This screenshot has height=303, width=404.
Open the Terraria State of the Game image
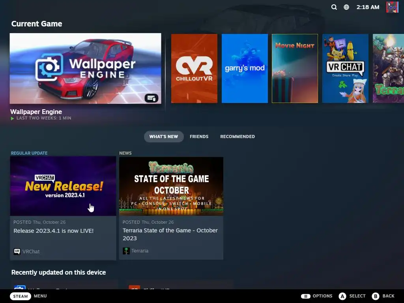tap(171, 186)
